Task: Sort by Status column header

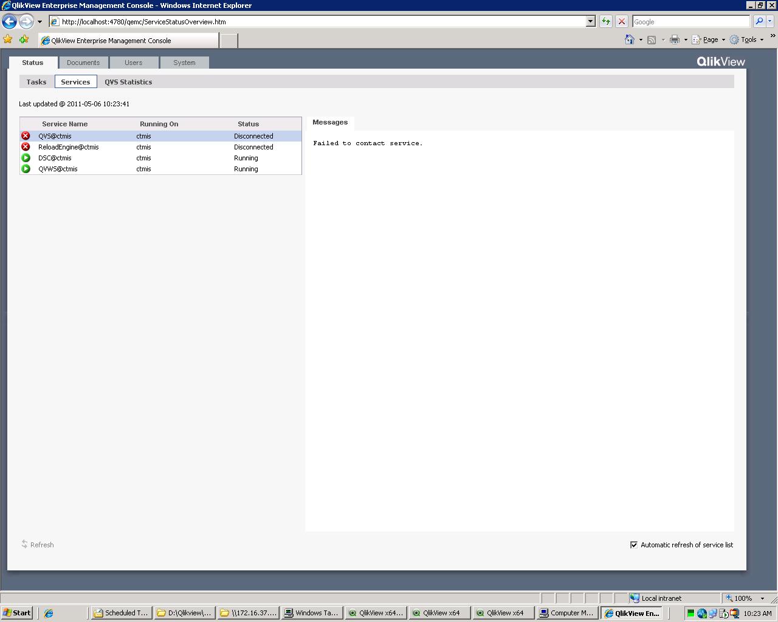Action: (x=248, y=124)
